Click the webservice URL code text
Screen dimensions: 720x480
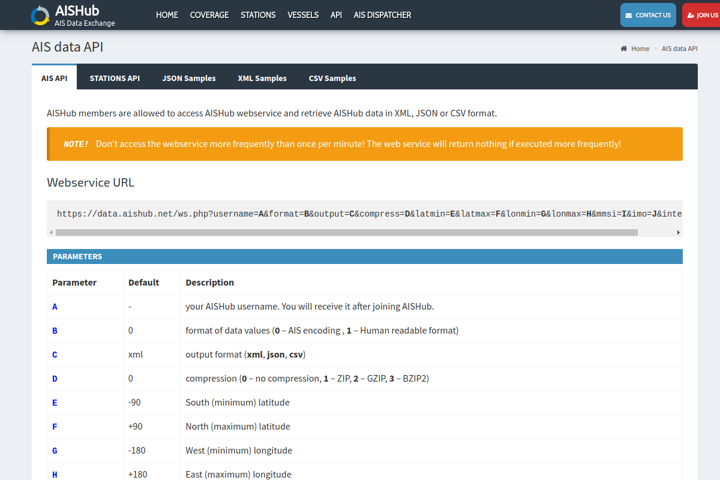368,214
